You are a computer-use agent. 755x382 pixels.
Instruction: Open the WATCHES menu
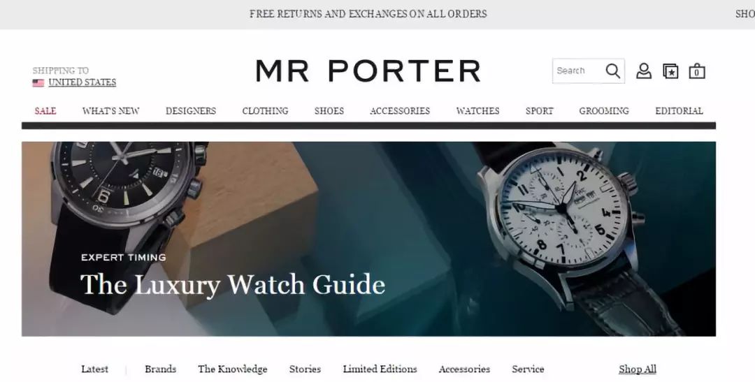[x=477, y=110]
